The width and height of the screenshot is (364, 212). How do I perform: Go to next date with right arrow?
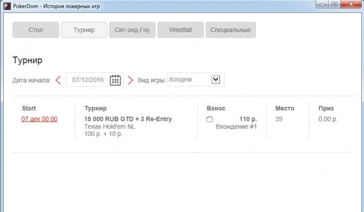click(x=131, y=80)
